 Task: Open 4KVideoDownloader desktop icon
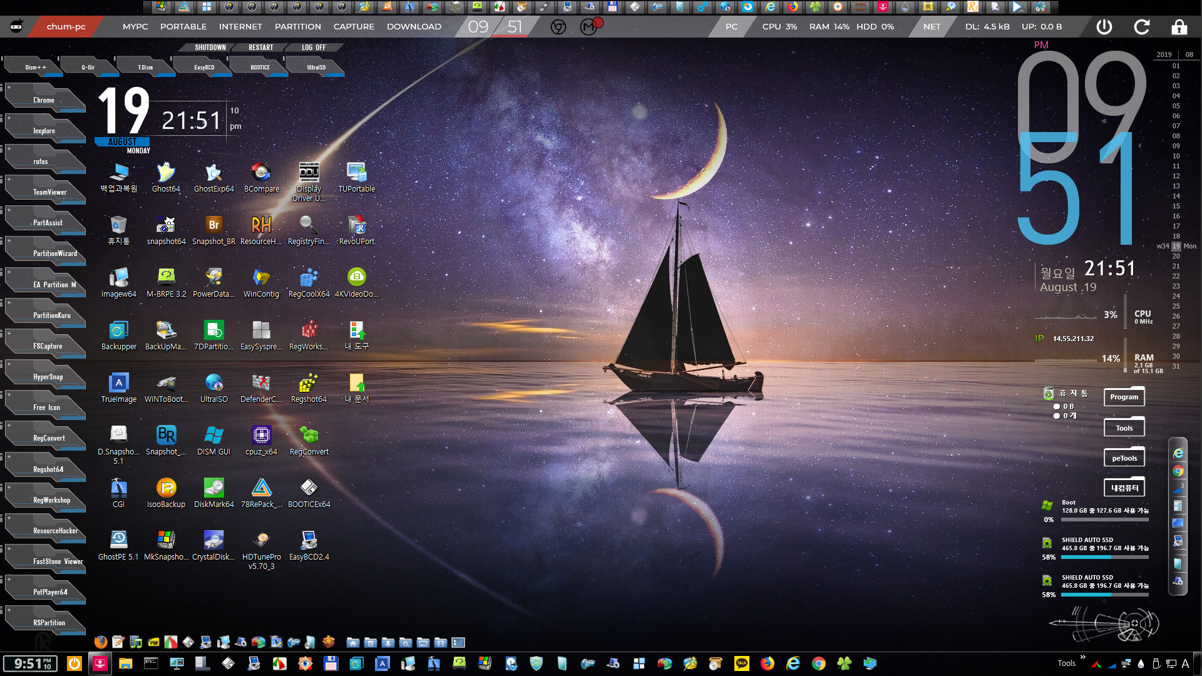click(x=357, y=282)
